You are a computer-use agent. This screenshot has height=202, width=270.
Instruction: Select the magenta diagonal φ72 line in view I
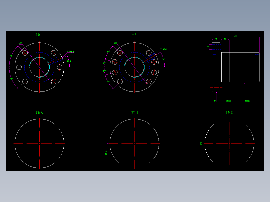(37, 64)
